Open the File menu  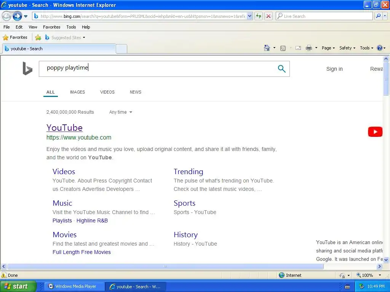coord(7,27)
